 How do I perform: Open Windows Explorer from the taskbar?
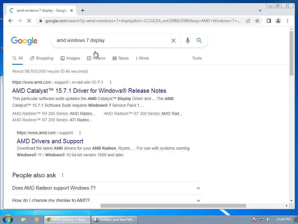(x=23, y=220)
